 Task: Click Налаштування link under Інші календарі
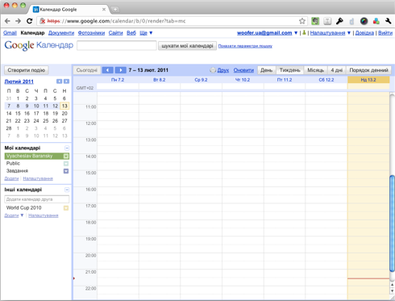(44, 215)
